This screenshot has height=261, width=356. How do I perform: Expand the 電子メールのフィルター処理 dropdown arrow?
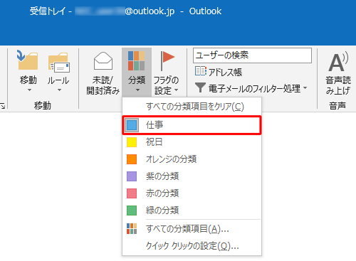pos(305,88)
